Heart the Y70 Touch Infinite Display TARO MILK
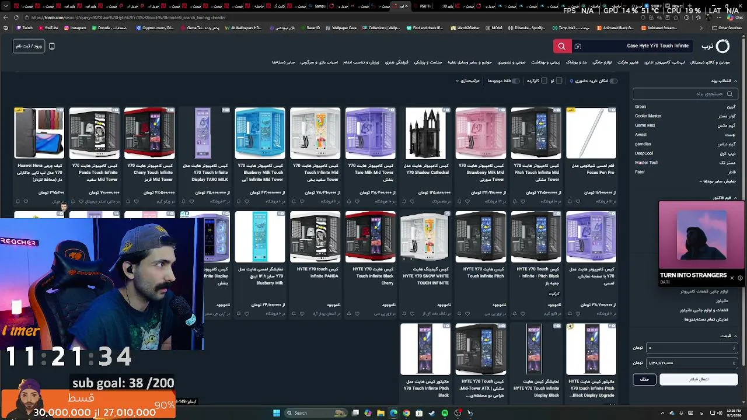747x420 pixels. (x=192, y=202)
